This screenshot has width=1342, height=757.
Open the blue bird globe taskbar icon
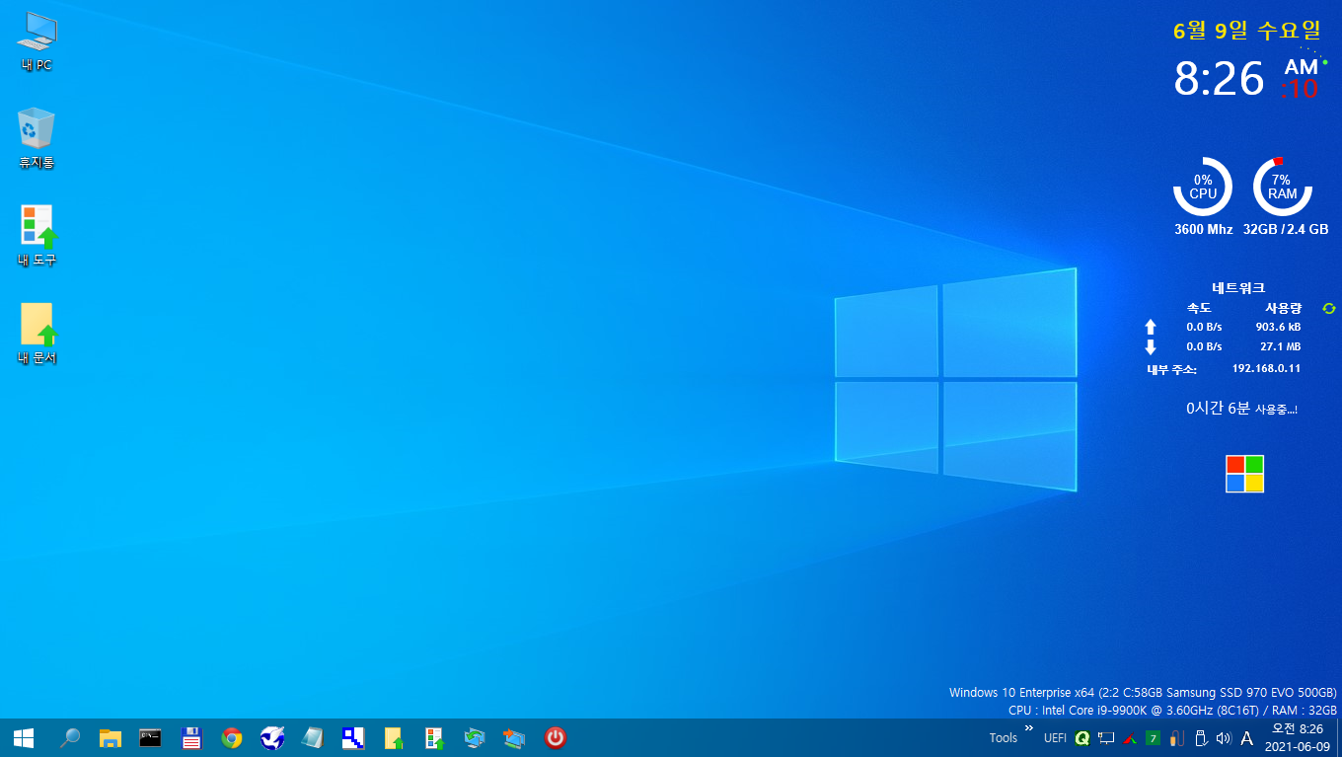[x=272, y=737]
